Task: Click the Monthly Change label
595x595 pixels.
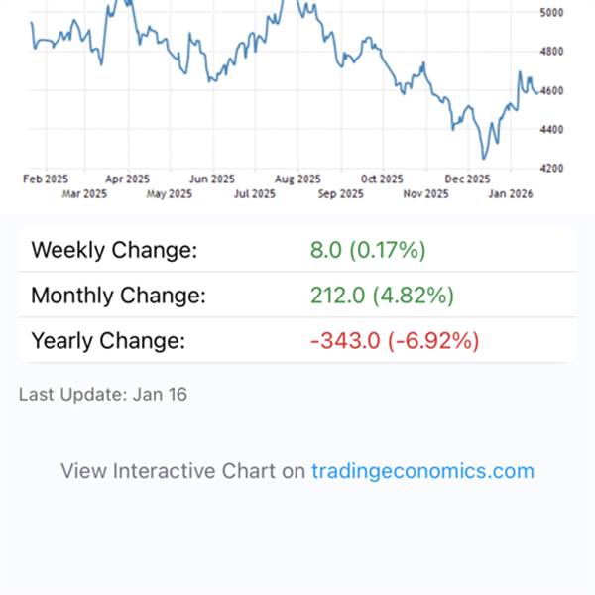Action: pyautogui.click(x=118, y=295)
